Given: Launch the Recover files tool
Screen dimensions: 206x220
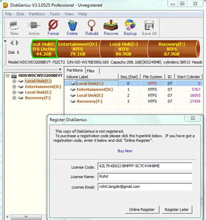Looking at the screenshot, I should (111, 28).
